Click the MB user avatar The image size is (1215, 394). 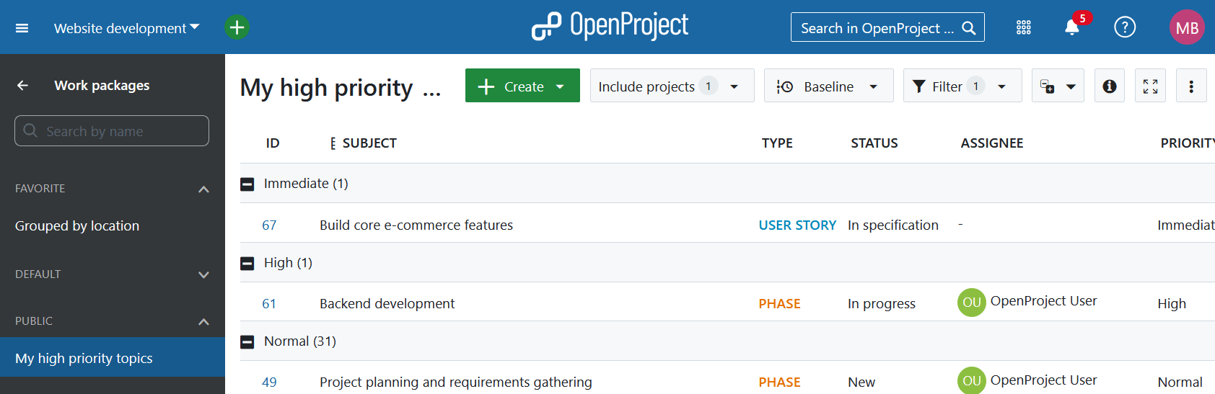[x=1186, y=27]
